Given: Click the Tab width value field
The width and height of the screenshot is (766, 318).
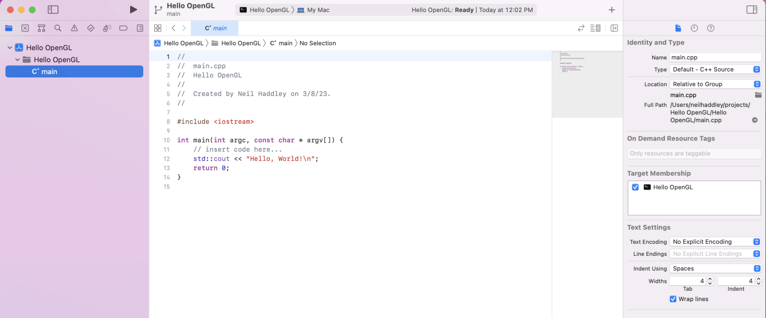Looking at the screenshot, I should point(688,281).
